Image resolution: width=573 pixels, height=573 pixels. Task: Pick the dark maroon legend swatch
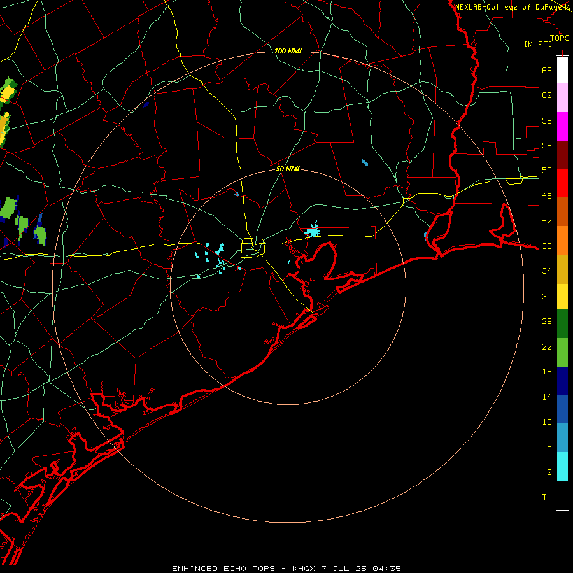point(562,155)
